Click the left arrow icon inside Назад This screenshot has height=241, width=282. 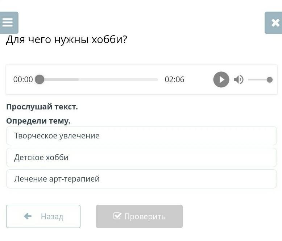28,216
